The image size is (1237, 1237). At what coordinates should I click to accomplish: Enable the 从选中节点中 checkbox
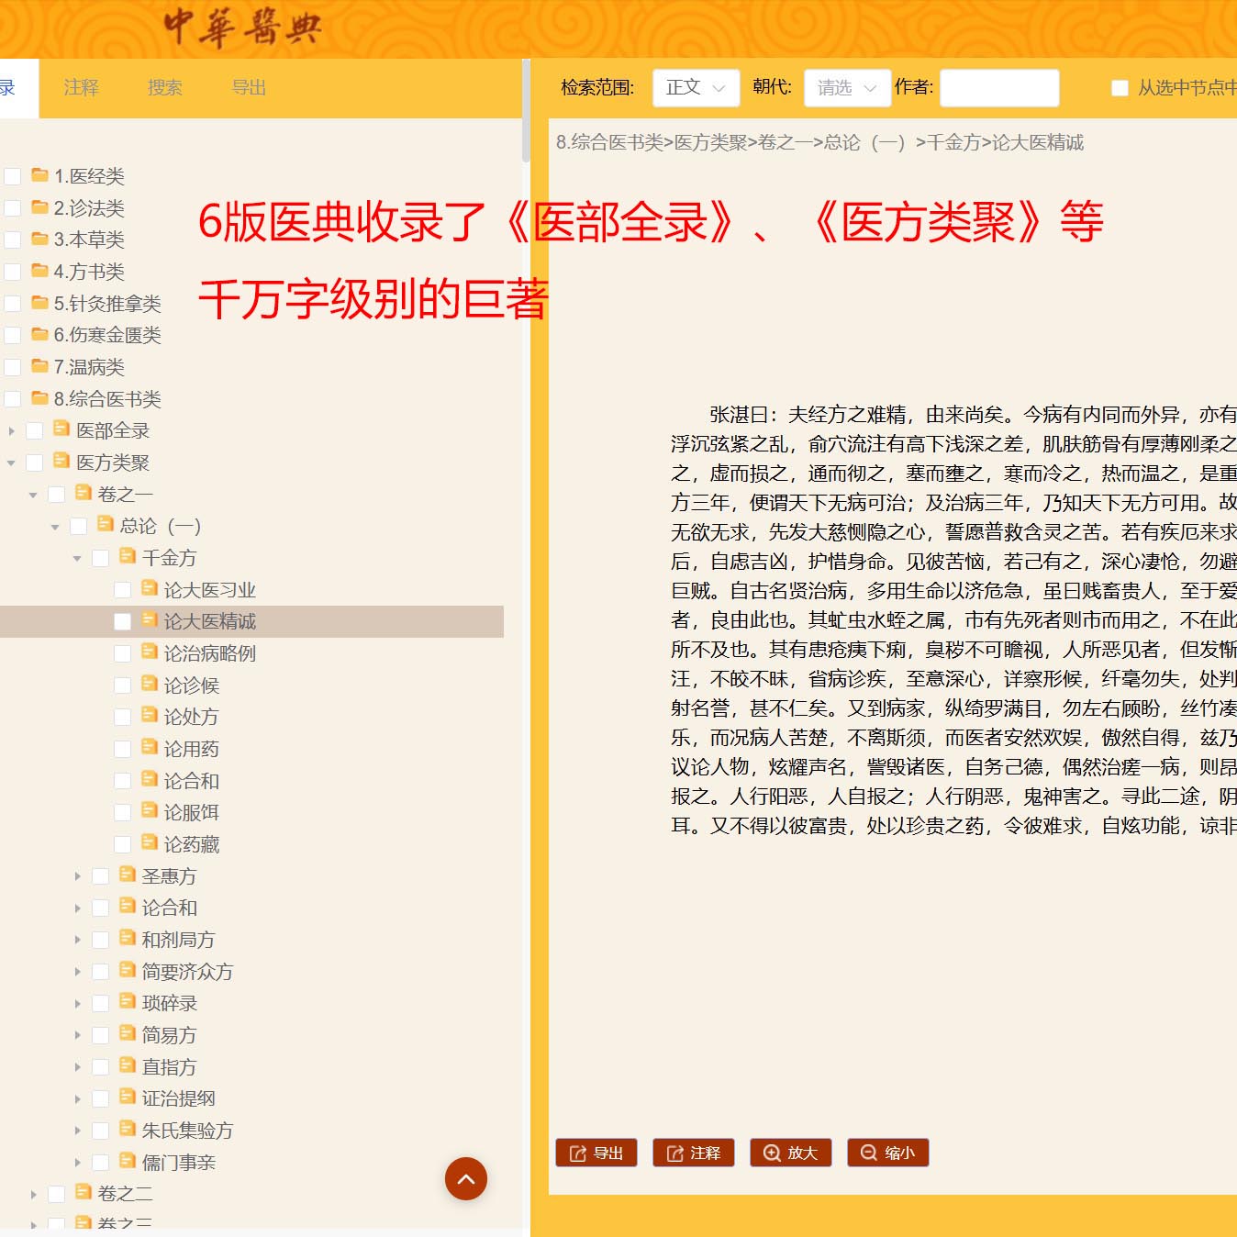click(x=1120, y=87)
